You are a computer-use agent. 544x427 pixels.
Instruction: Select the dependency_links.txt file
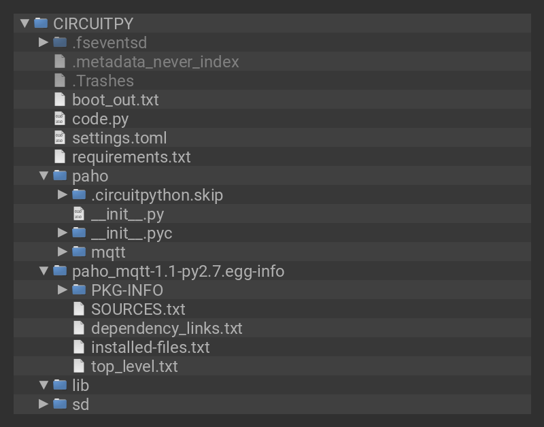[167, 328]
